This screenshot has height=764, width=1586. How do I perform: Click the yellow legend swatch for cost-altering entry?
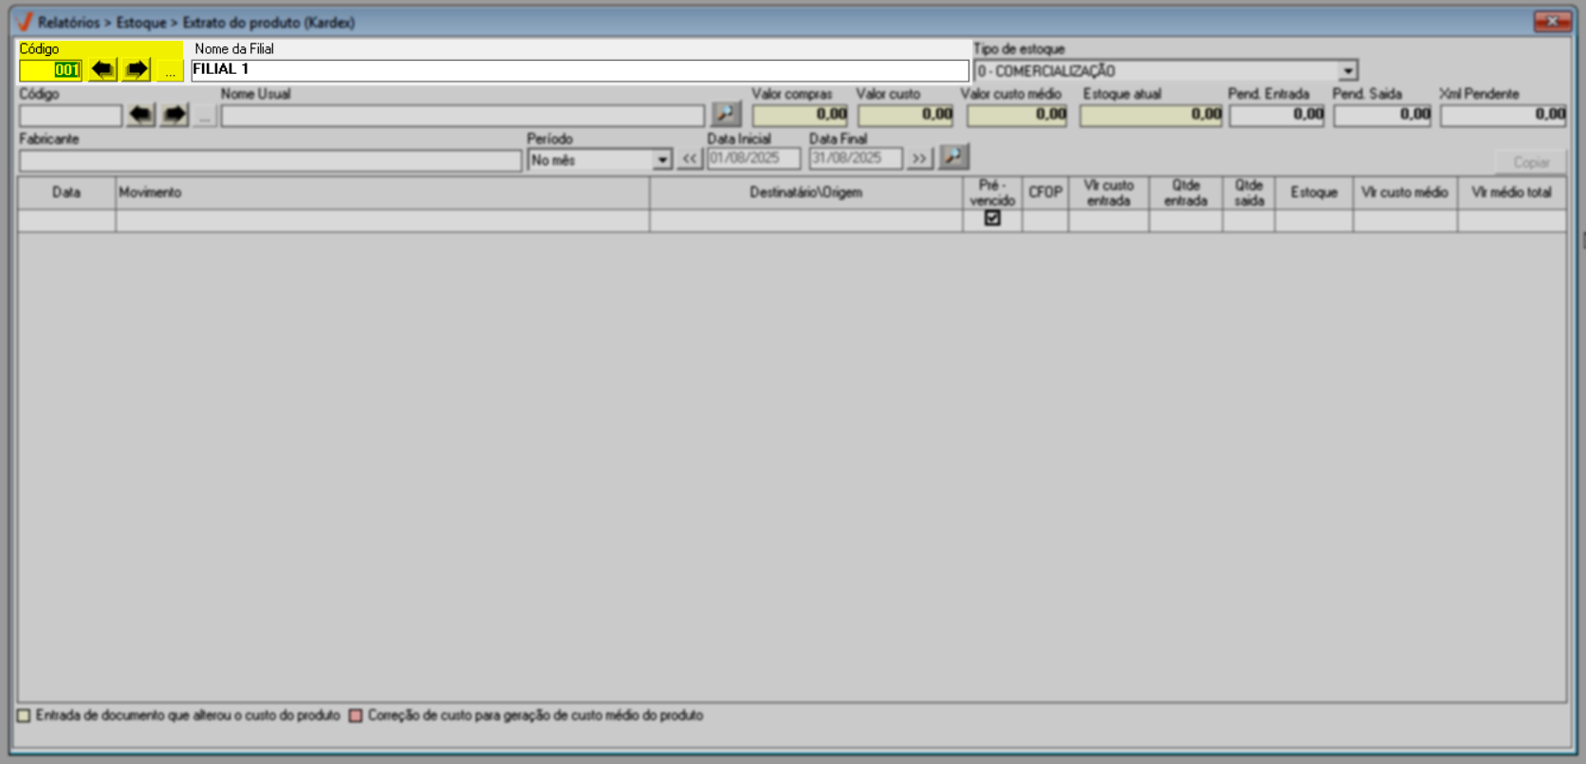pos(24,716)
